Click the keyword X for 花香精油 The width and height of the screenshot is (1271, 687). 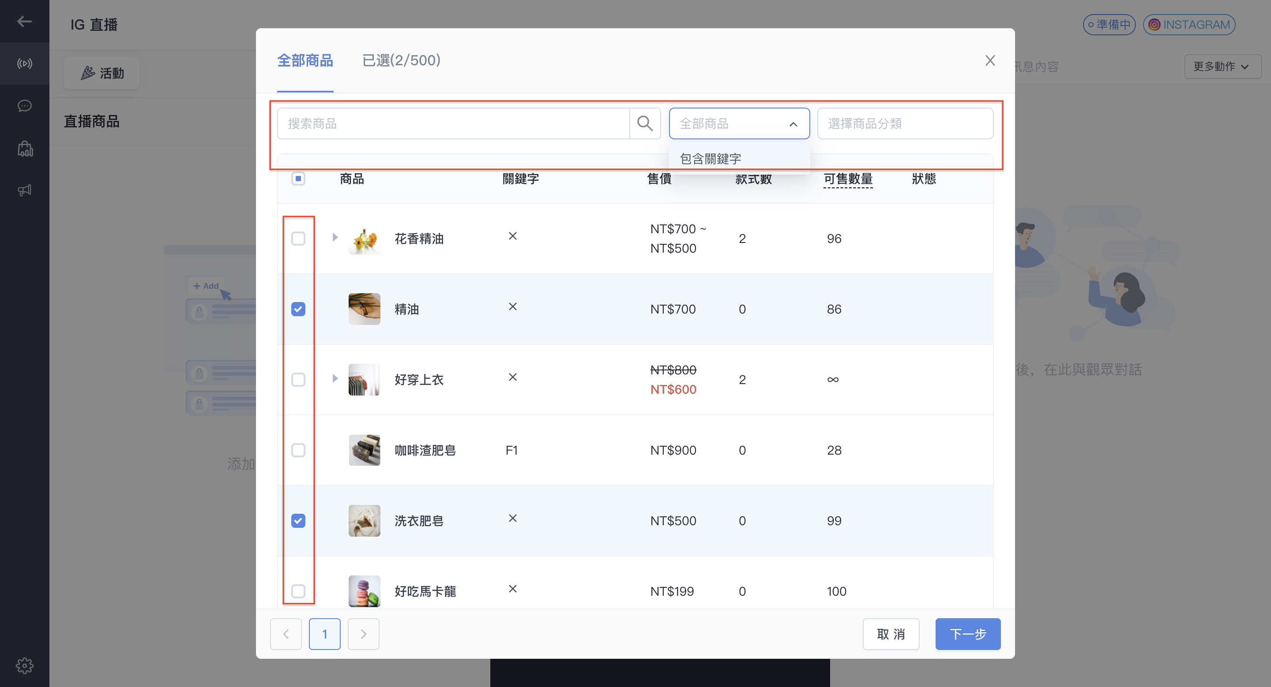click(513, 236)
